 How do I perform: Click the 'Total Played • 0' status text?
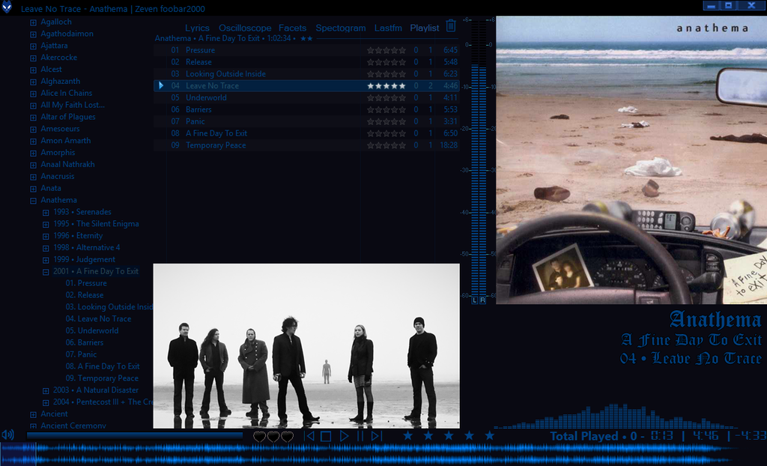(593, 435)
